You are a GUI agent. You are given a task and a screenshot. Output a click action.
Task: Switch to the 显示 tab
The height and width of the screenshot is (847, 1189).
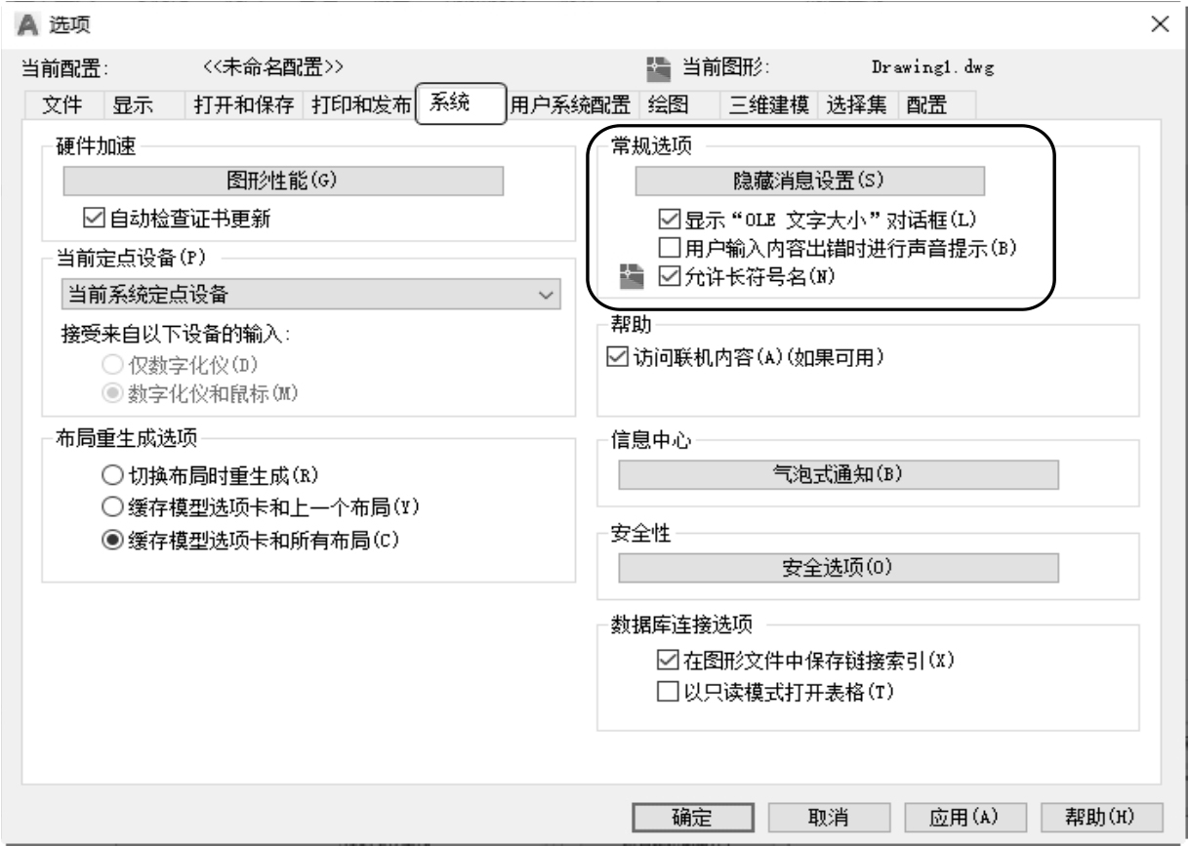pyautogui.click(x=134, y=105)
